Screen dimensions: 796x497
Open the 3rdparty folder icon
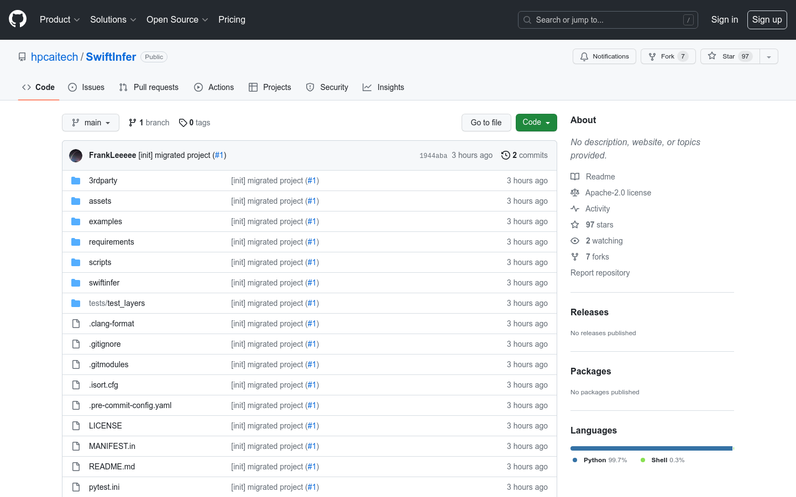pyautogui.click(x=76, y=181)
